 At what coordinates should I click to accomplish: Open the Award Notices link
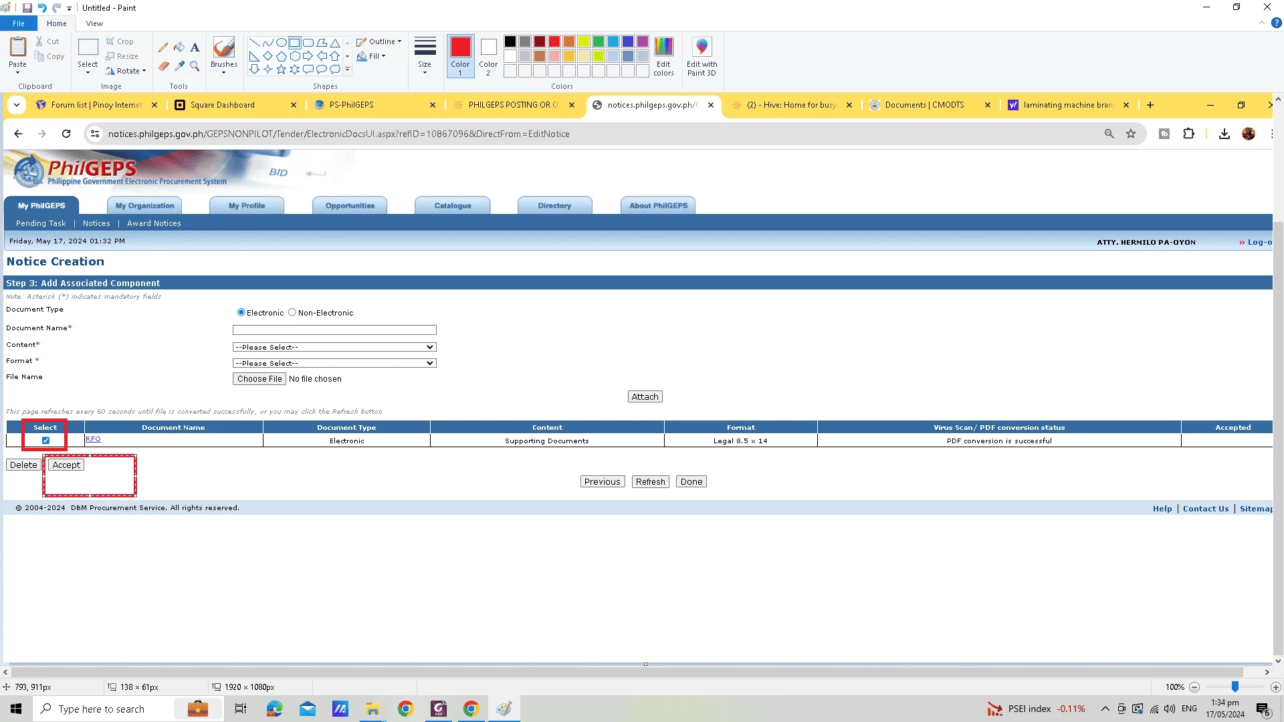tap(154, 223)
